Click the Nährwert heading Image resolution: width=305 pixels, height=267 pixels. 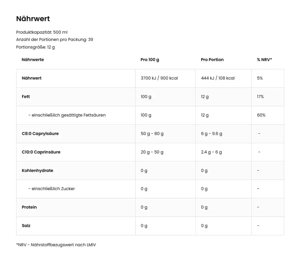pyautogui.click(x=33, y=19)
